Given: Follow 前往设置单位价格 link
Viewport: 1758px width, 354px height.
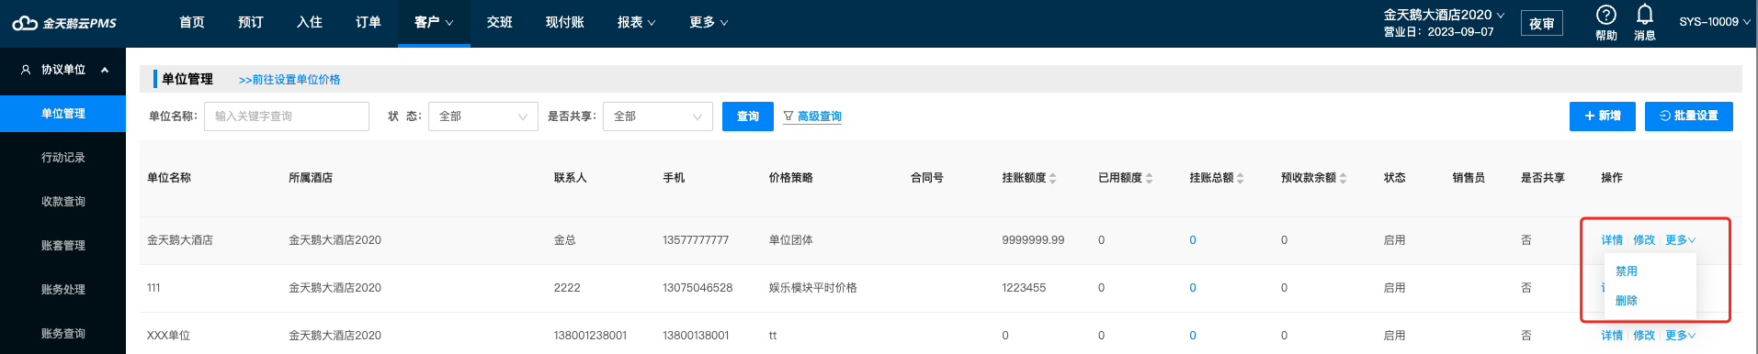Looking at the screenshot, I should pos(289,80).
